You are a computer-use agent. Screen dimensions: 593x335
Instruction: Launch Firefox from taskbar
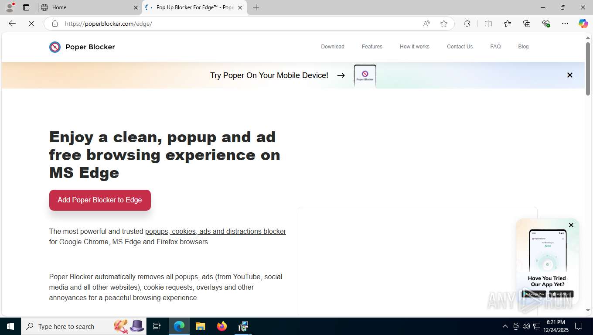(x=222, y=326)
